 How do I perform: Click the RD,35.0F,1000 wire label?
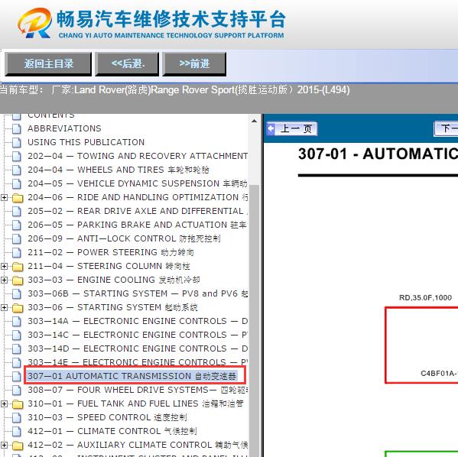[x=425, y=297]
